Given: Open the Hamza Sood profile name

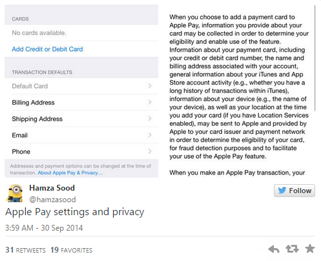Looking at the screenshot, I should tap(52, 188).
